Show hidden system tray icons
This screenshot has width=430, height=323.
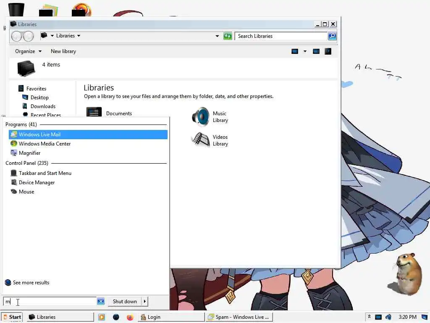(x=369, y=317)
